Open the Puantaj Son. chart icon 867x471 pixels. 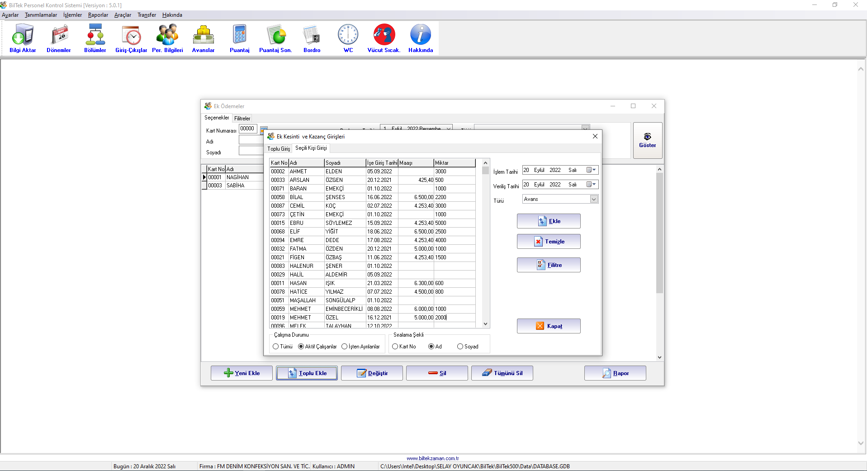[x=275, y=38]
